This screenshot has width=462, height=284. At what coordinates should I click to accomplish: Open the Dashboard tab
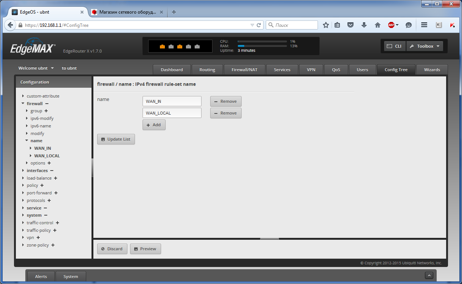(172, 70)
